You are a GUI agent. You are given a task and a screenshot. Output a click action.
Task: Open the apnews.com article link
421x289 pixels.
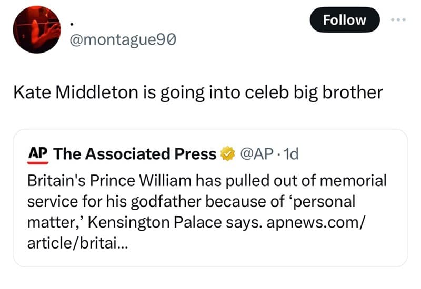click(x=315, y=222)
